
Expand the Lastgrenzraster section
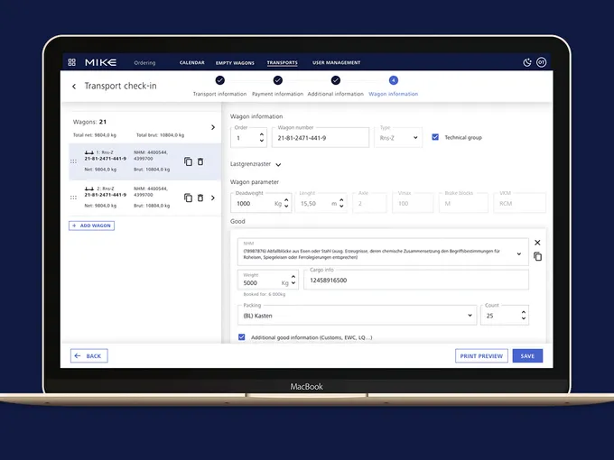tap(278, 165)
